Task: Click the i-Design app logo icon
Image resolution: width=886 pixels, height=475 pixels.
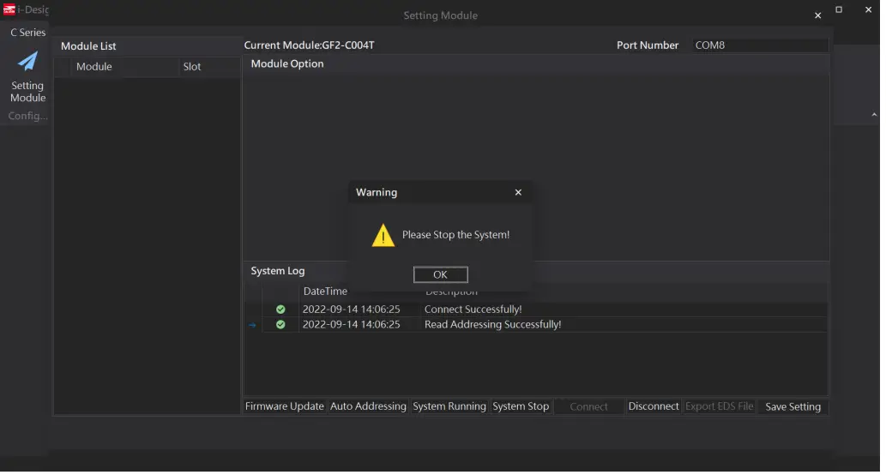Action: [x=9, y=10]
